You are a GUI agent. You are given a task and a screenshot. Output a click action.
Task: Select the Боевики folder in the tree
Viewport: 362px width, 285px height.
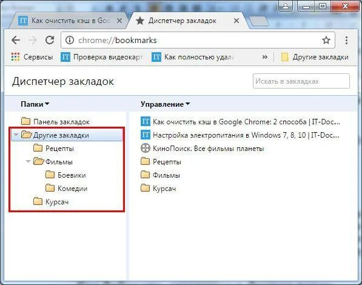65,175
